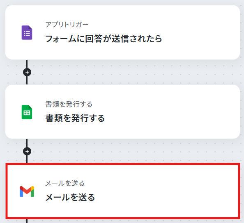The width and height of the screenshot is (244, 223).
Task: Click the green Google Sheets icon
Action: [27, 112]
